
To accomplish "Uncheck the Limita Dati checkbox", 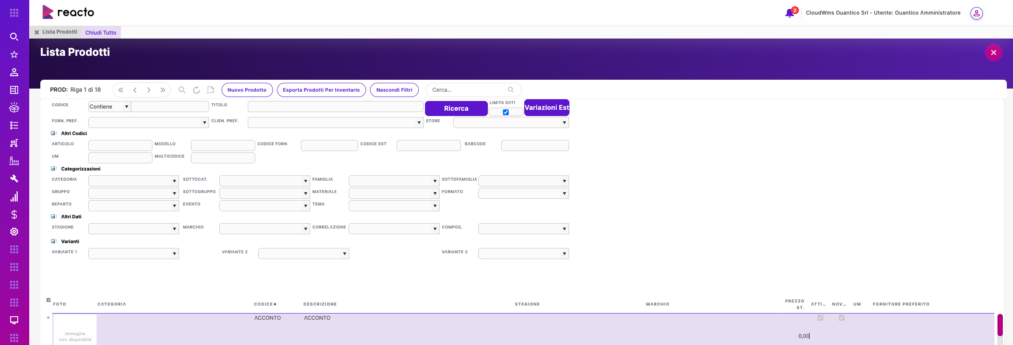I will (x=506, y=112).
